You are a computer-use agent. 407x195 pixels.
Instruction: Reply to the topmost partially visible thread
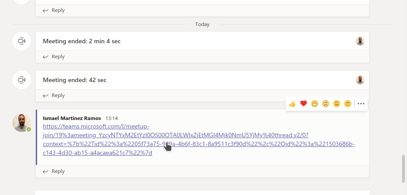tap(54, 10)
